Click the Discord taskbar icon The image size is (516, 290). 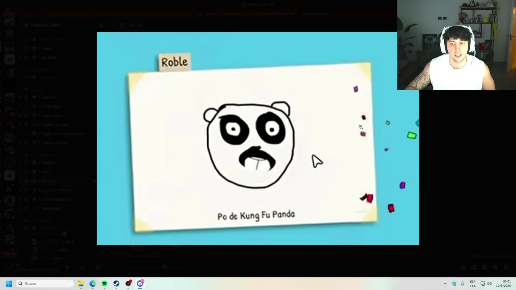tap(140, 284)
